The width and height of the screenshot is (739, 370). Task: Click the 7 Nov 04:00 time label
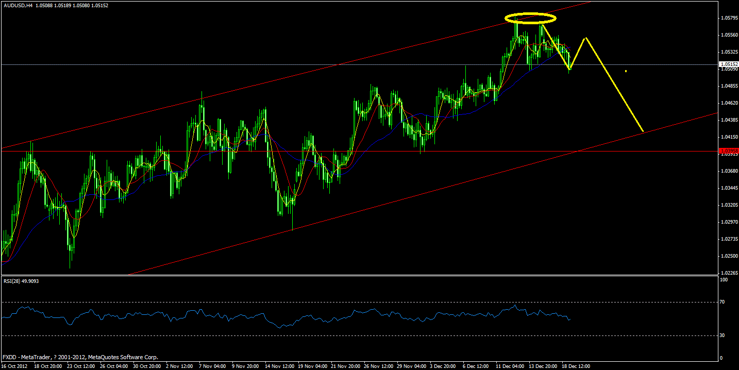tap(212, 366)
